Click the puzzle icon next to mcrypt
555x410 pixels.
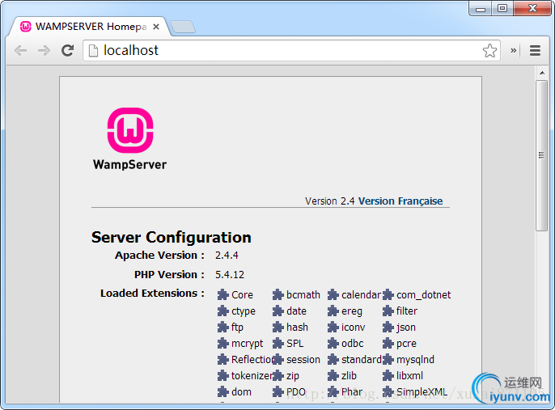223,343
